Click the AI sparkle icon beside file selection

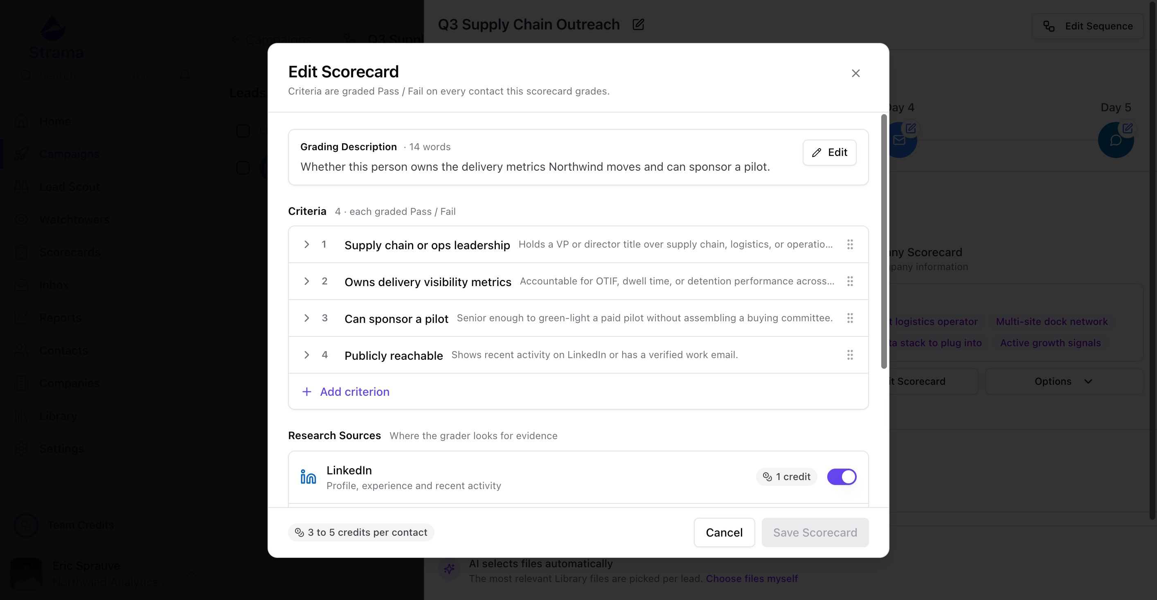(449, 569)
